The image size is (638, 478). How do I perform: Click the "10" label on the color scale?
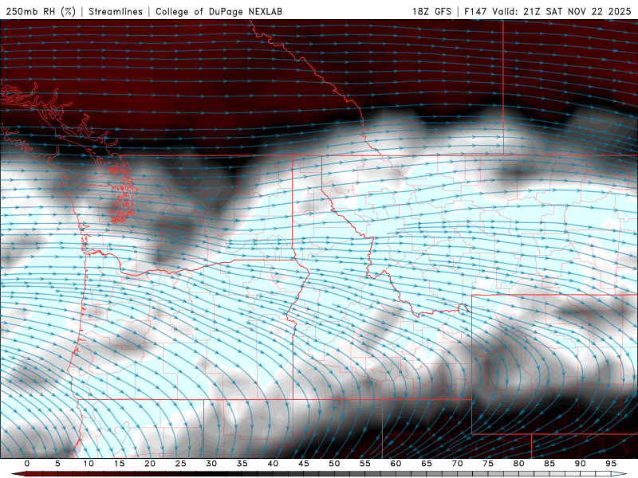coord(89,464)
